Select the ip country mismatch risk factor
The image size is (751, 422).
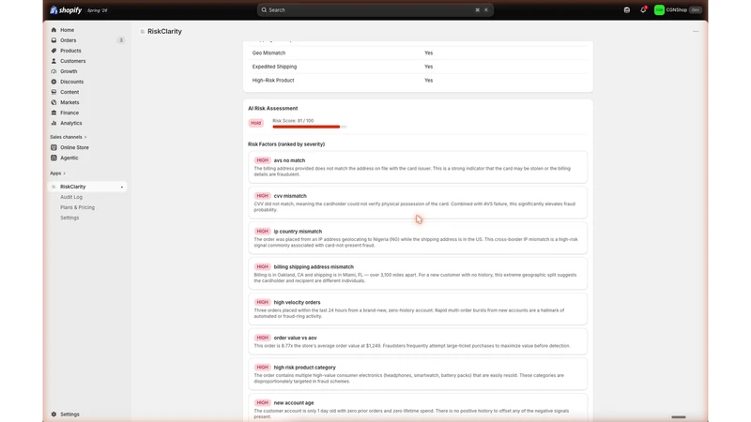point(418,238)
